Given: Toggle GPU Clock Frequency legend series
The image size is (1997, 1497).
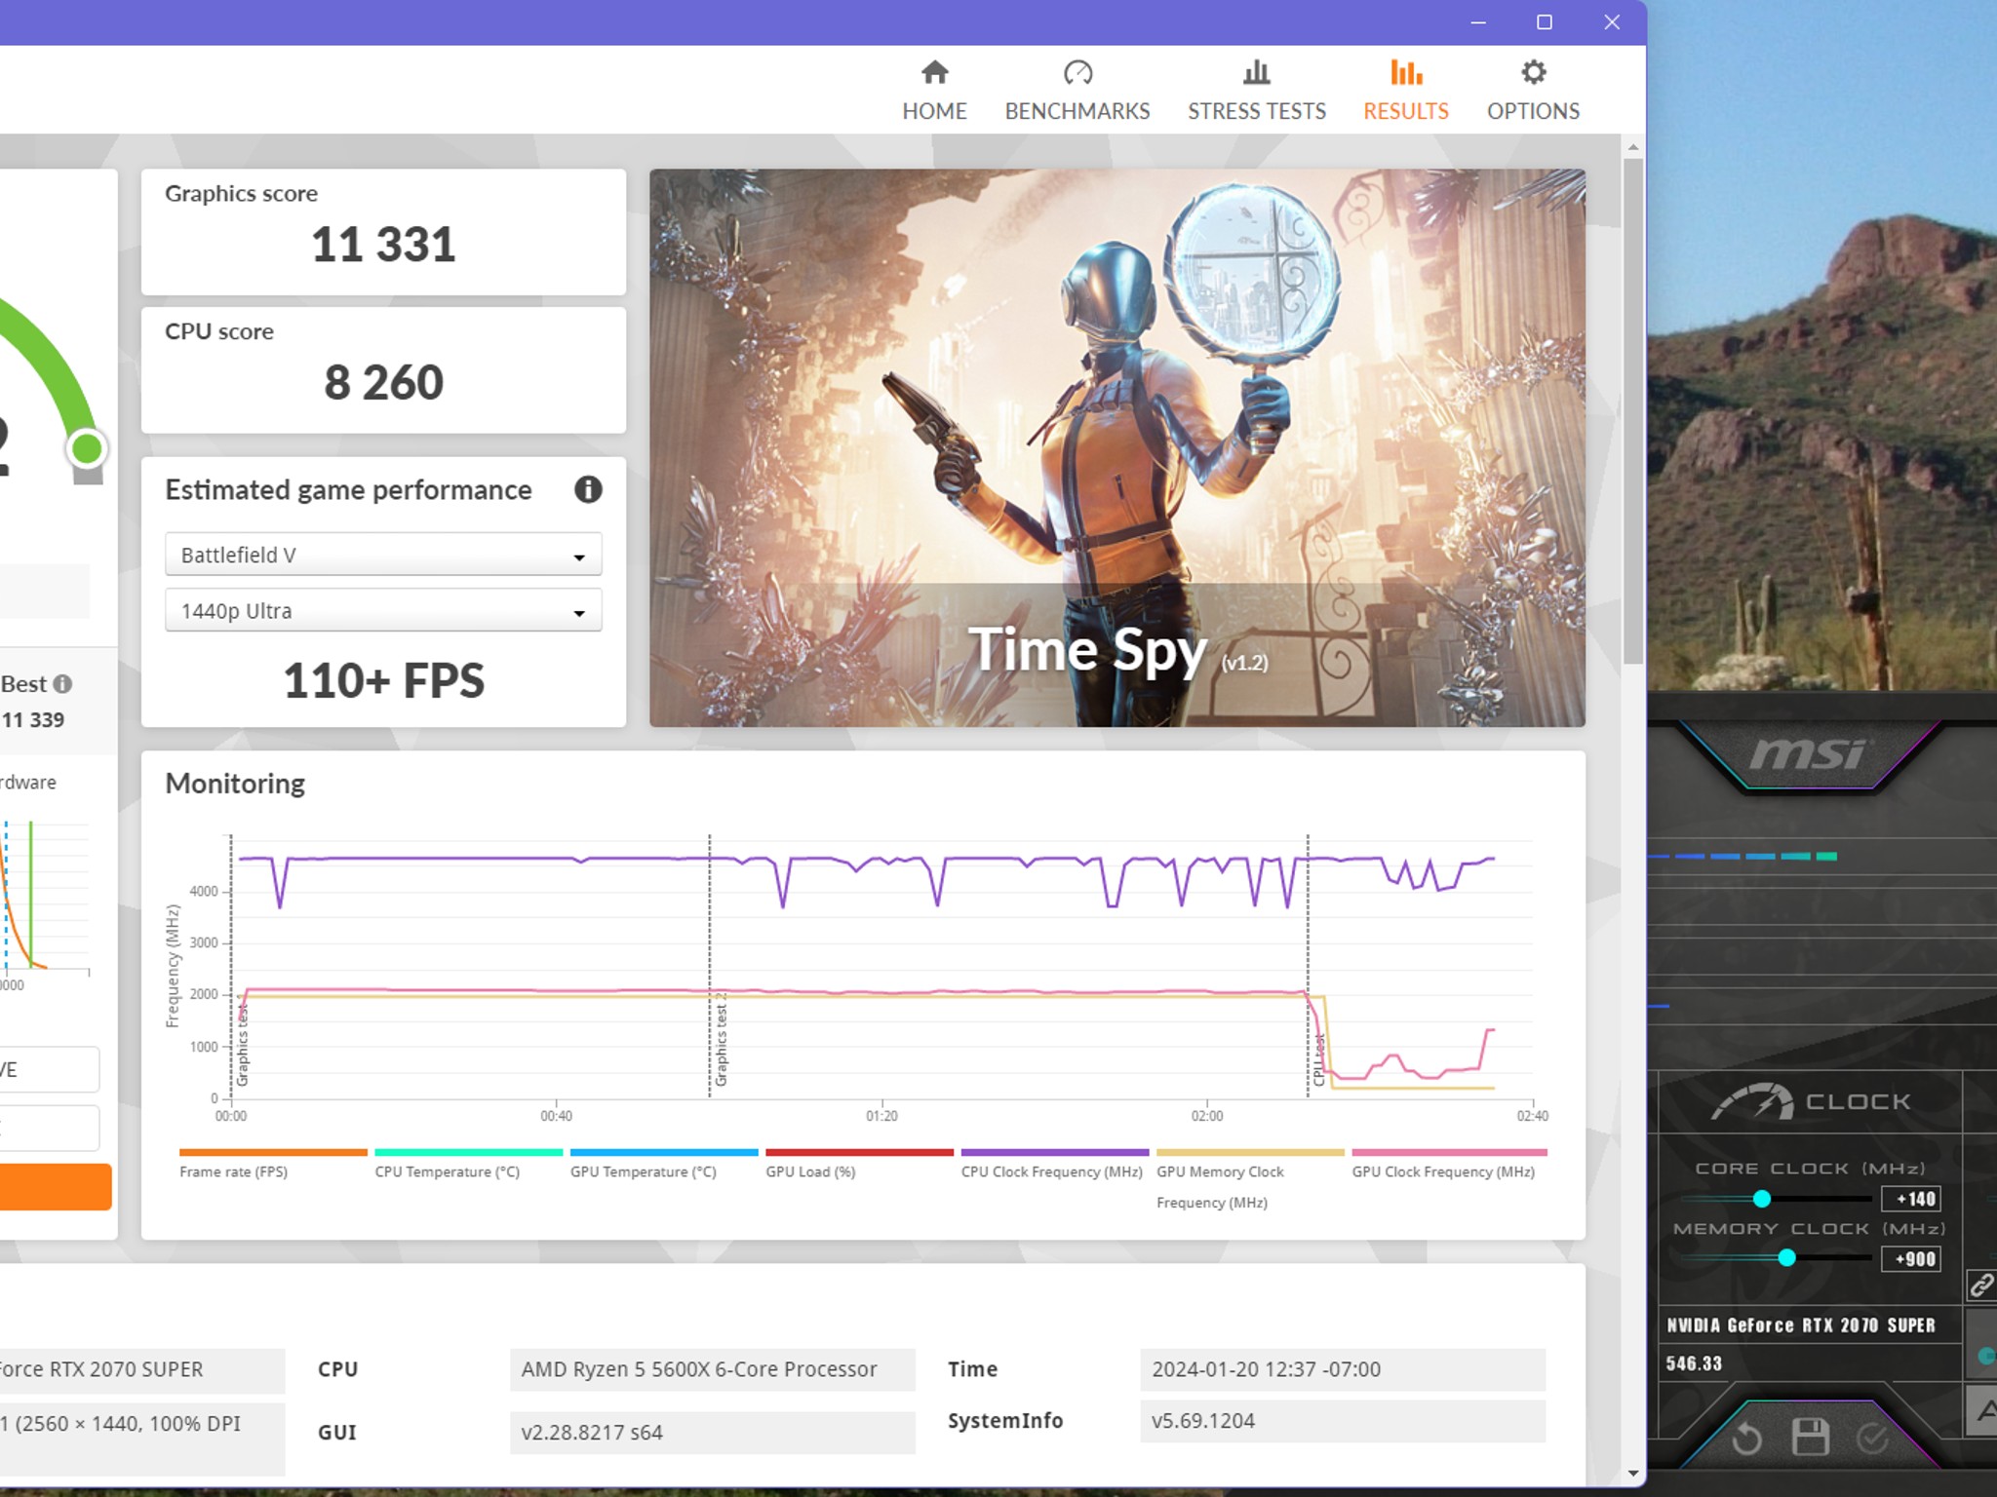Looking at the screenshot, I should (1448, 1164).
